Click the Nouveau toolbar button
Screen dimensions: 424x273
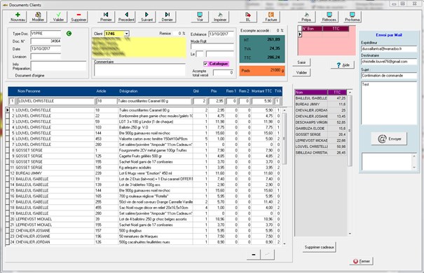[x=18, y=17]
